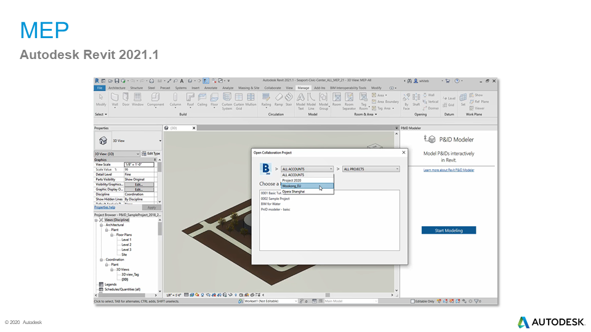591x332 pixels.
Task: Select the Roof tool
Action: tap(190, 100)
